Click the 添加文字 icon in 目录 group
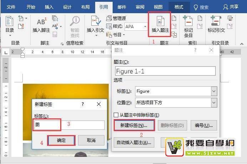This screenshot has width=247, height=164. click(21, 18)
